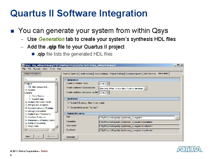Collapse the Simulation section
The width and height of the screenshot is (212, 159).
pyautogui.click(x=66, y=80)
